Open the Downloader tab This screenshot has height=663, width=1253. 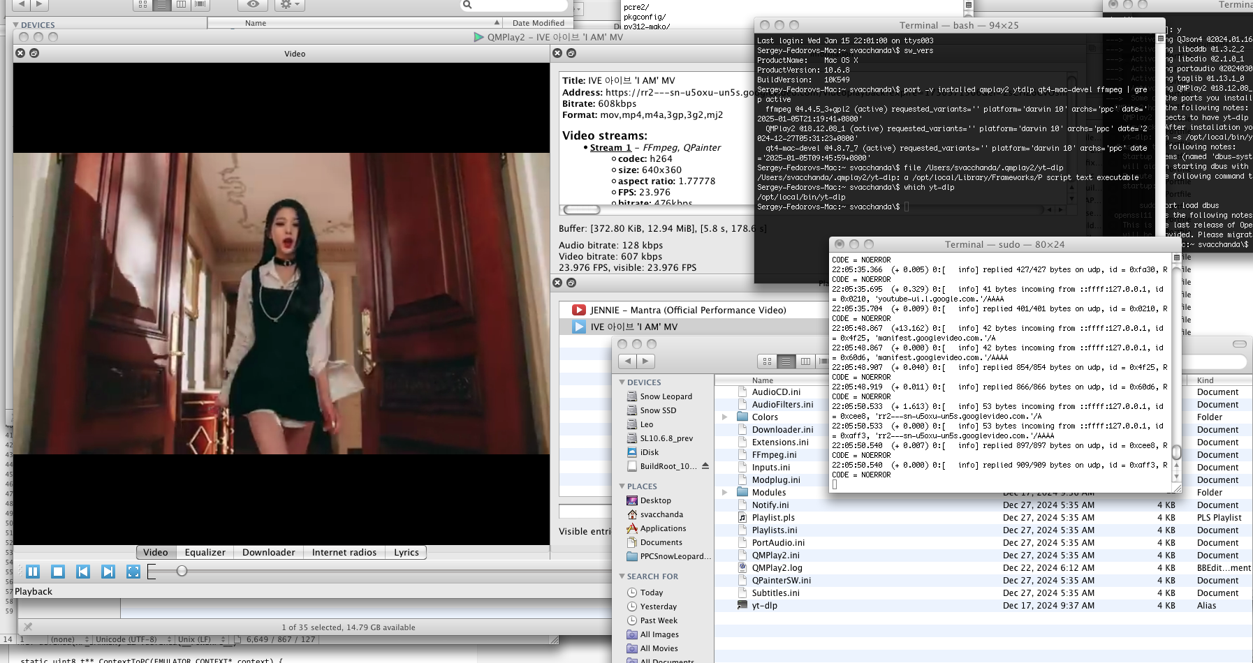coord(269,552)
